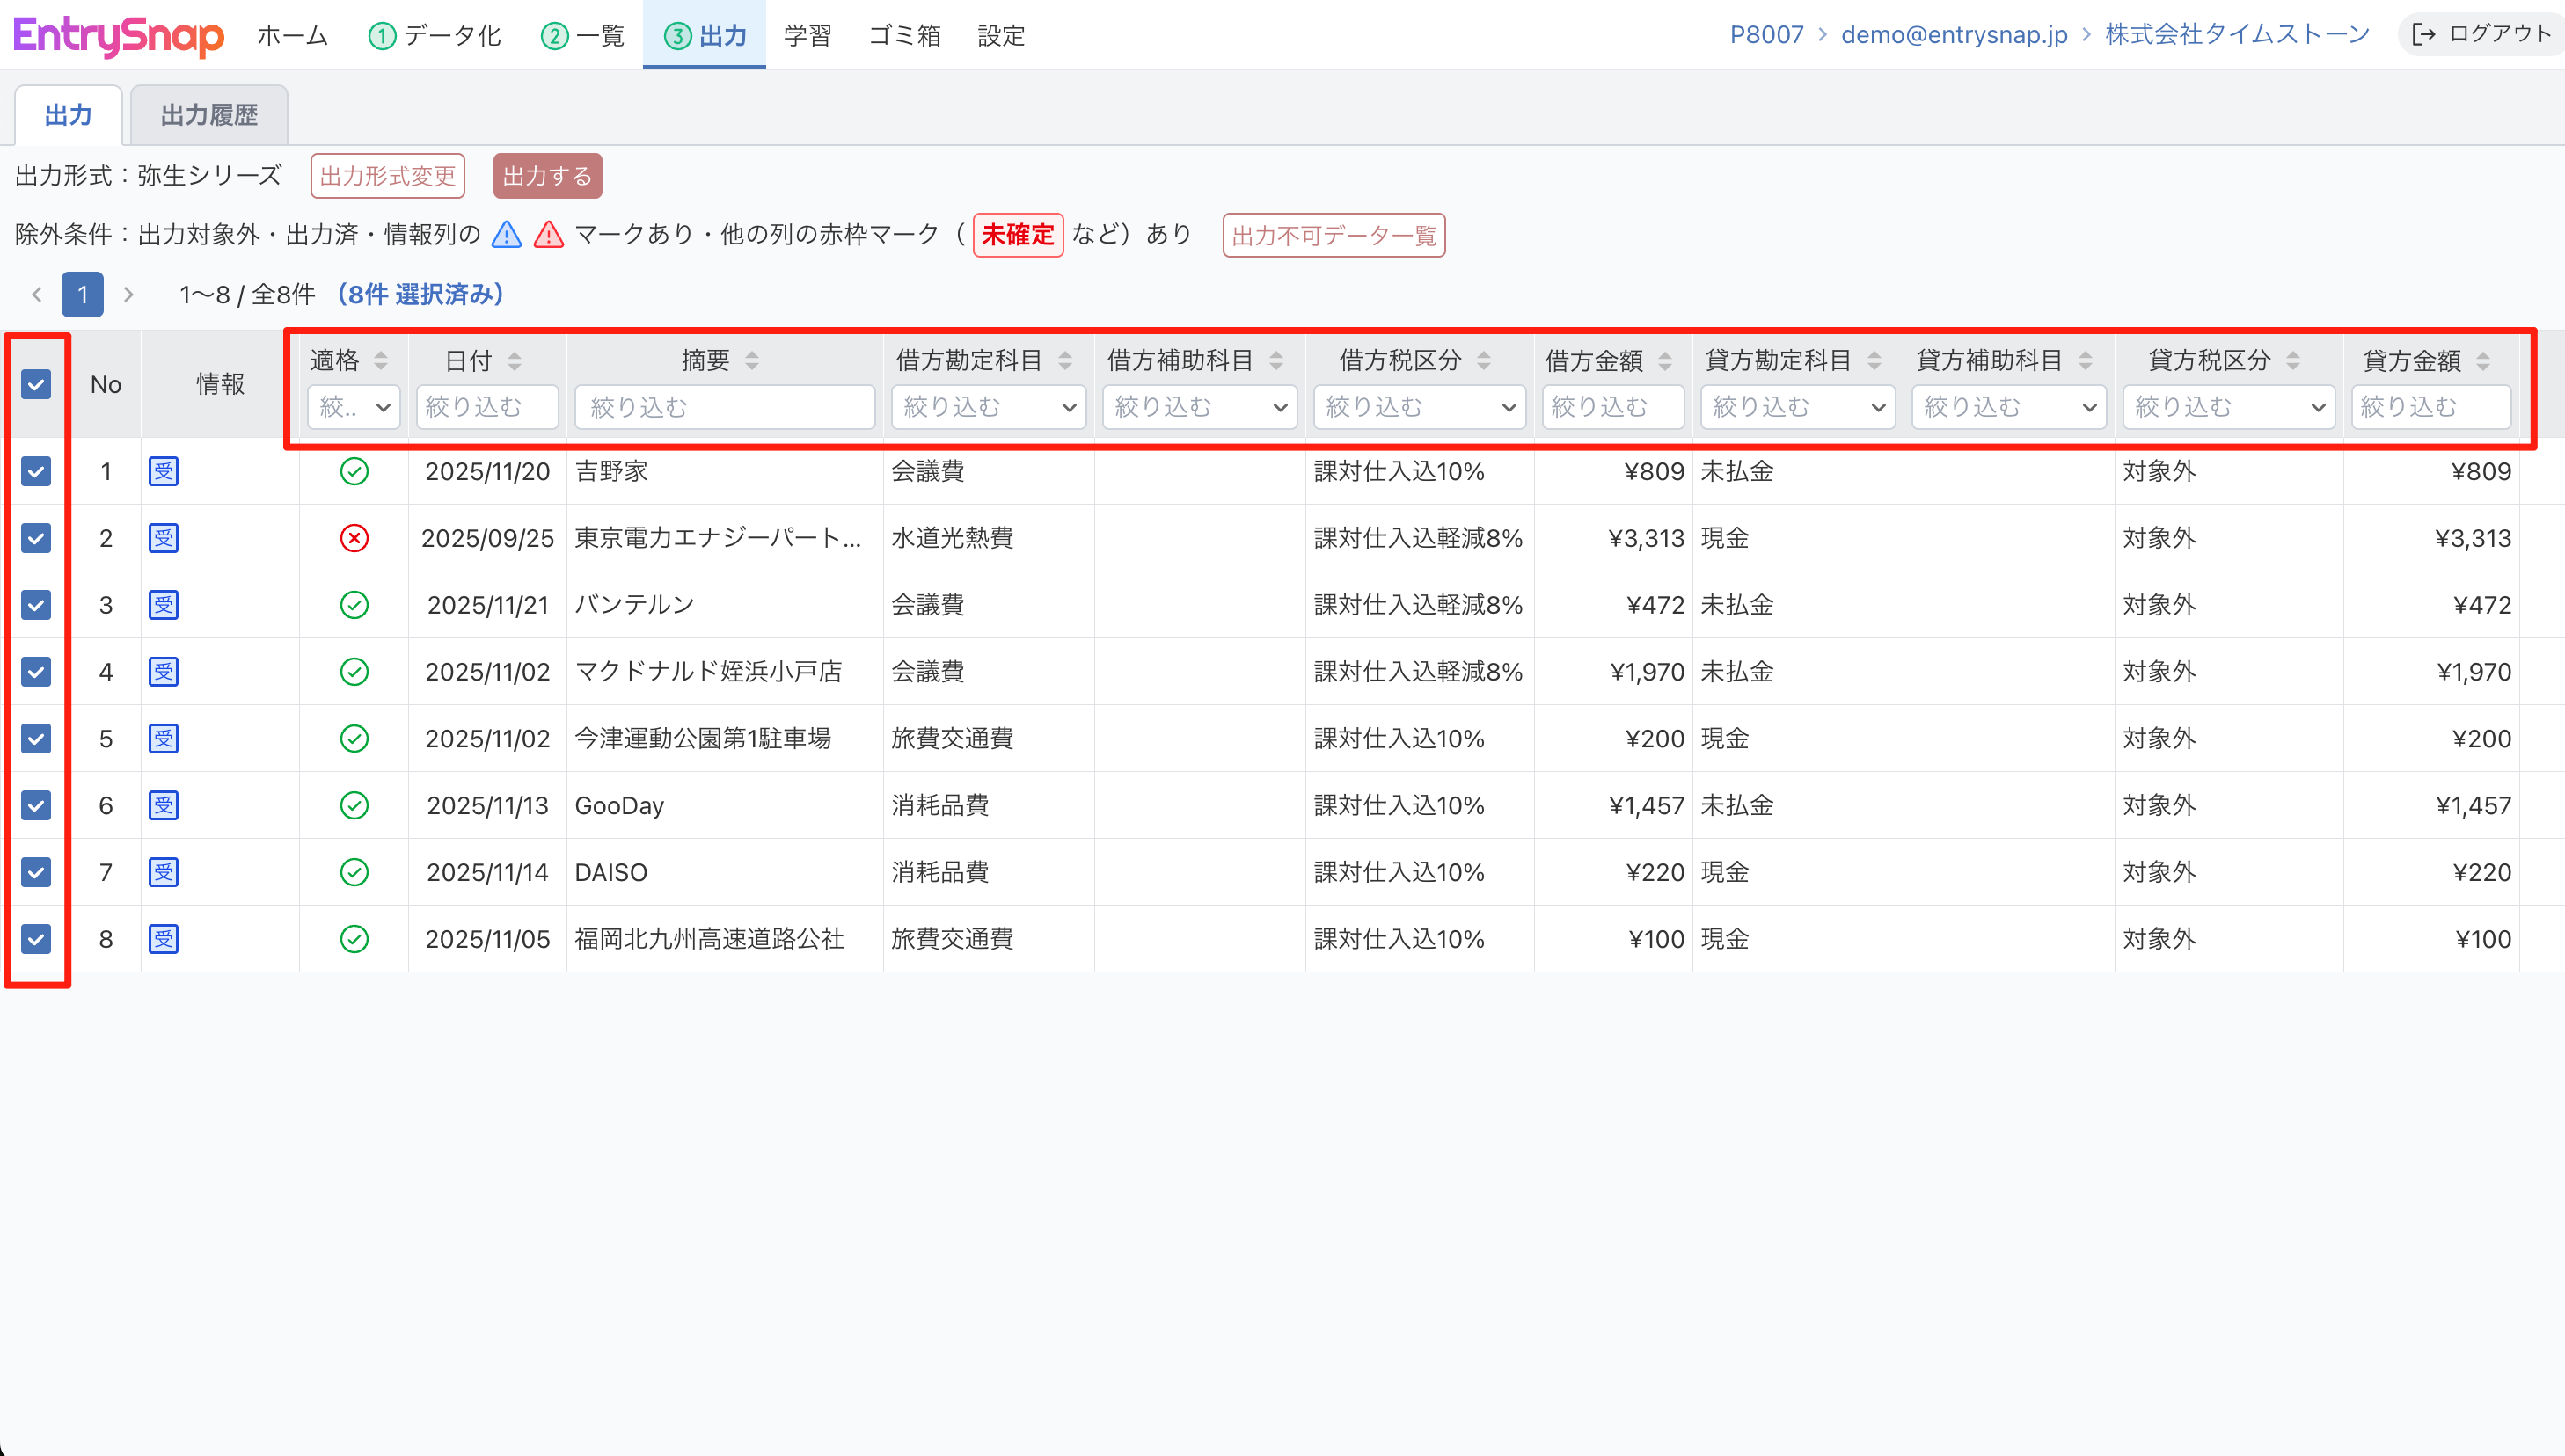
Task: Click the 株式会社タイムストーン breadcrumb link
Action: click(2238, 34)
